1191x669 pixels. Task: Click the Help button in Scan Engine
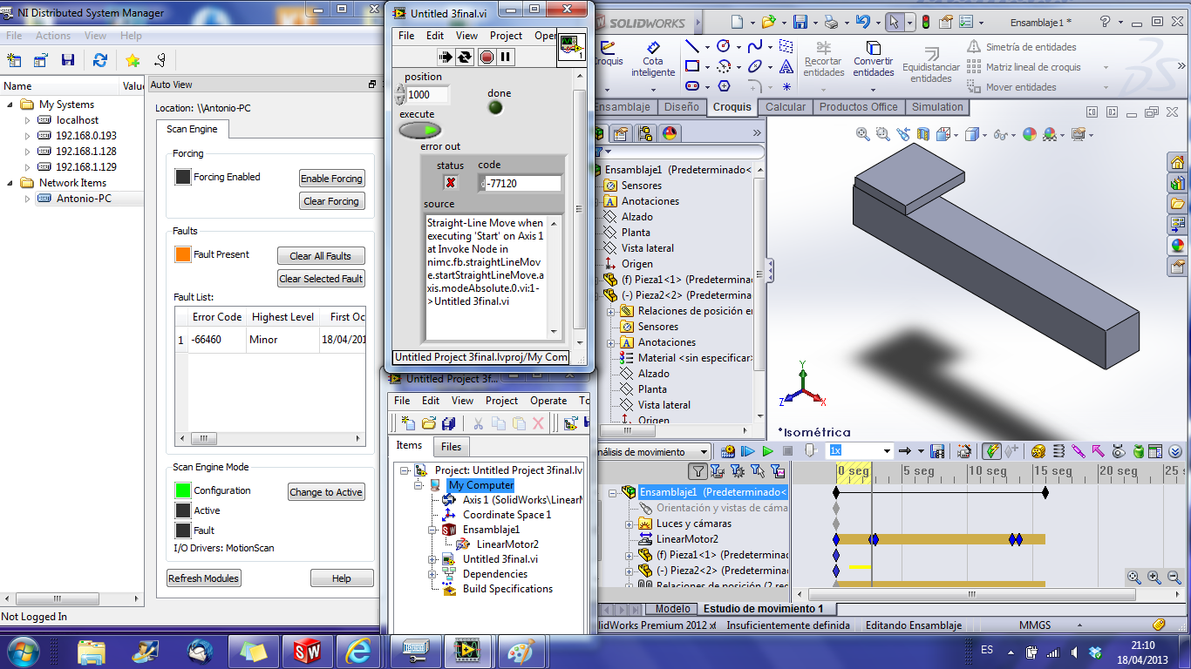tap(342, 578)
